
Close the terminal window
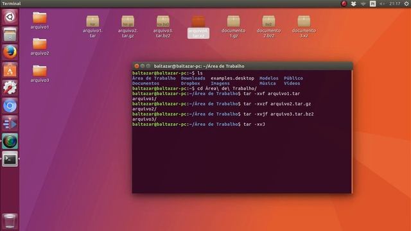137,66
